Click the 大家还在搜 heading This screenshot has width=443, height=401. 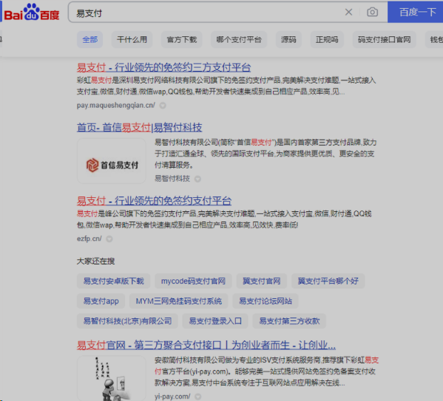(x=96, y=261)
